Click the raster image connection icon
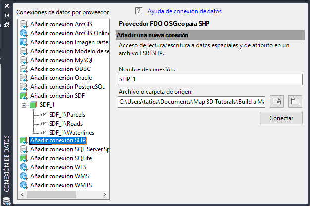The image size is (310, 206). point(23,42)
